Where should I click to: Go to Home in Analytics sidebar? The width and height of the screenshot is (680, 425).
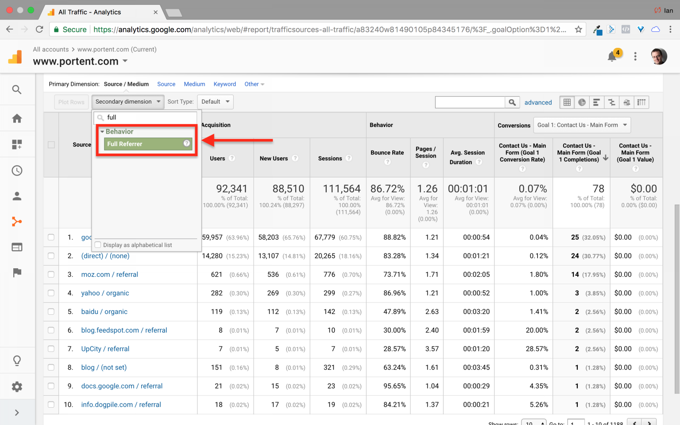coord(17,118)
